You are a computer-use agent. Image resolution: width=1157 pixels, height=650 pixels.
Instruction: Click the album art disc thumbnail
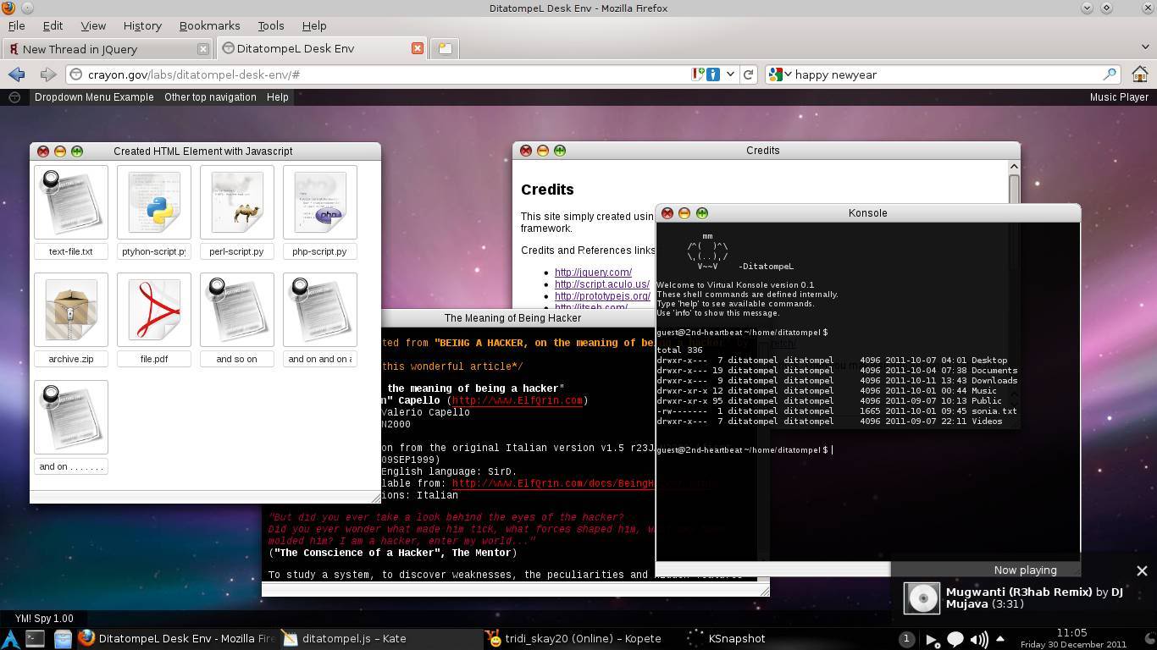pyautogui.click(x=922, y=598)
